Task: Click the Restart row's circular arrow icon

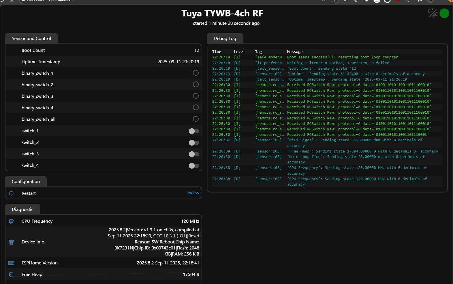Action: [11, 193]
